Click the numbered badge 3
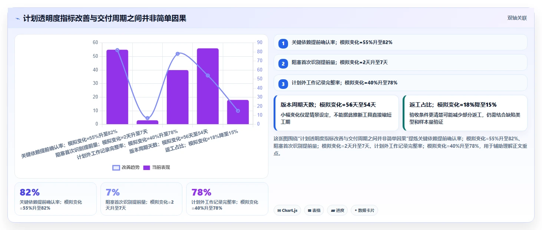 coord(283,84)
